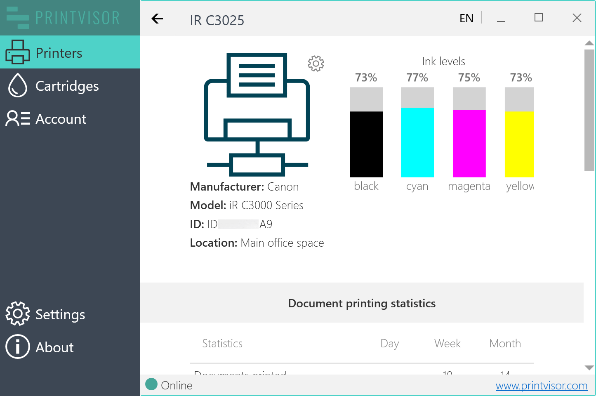Screen dimensions: 596x396
Task: Click the Printers sidebar icon
Action: point(17,52)
